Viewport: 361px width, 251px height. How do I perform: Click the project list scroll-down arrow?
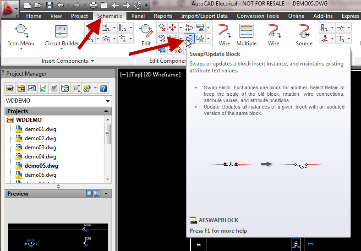108,179
